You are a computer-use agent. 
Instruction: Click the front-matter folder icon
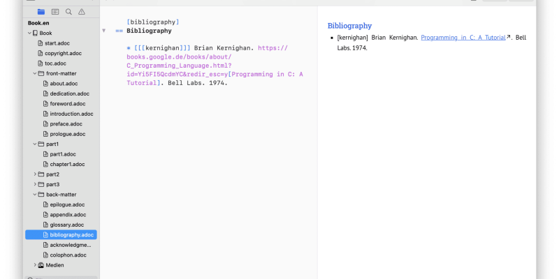pos(41,73)
